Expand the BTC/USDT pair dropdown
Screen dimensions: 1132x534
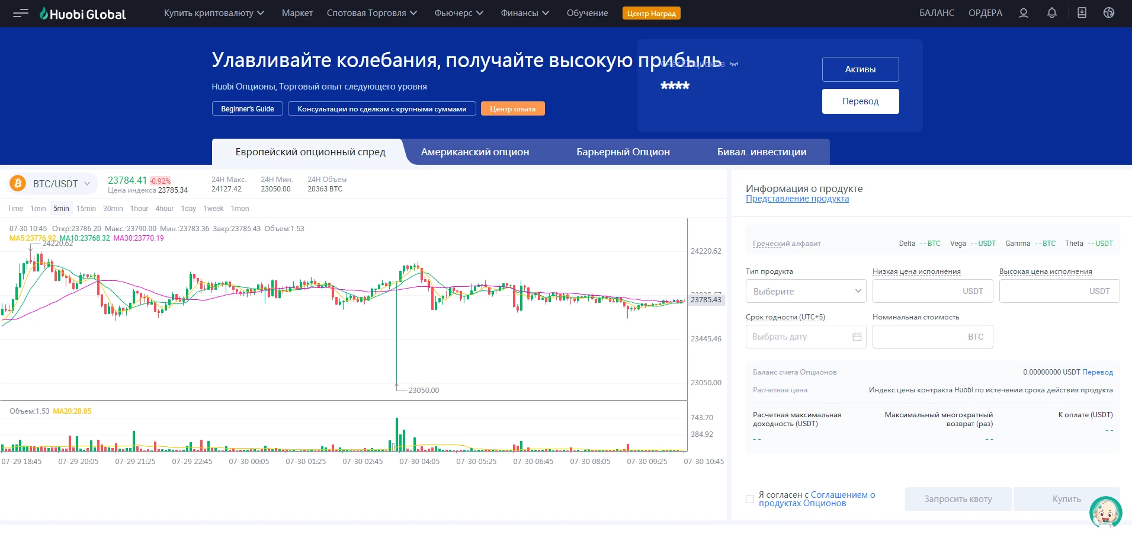(54, 184)
